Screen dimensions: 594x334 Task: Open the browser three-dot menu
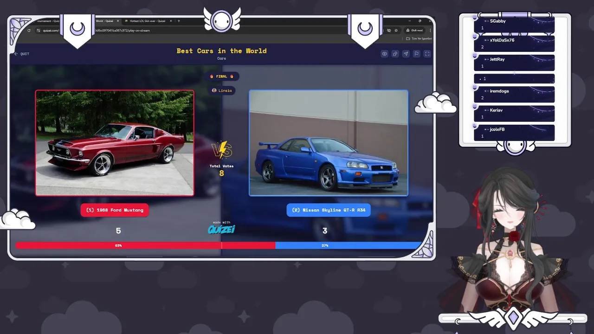point(430,31)
